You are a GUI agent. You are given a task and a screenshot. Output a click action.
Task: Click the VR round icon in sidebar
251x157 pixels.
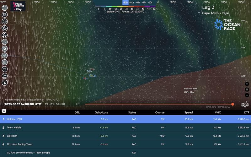(x=5, y=83)
